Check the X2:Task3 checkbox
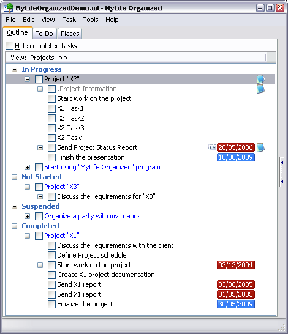 pyautogui.click(x=51, y=128)
